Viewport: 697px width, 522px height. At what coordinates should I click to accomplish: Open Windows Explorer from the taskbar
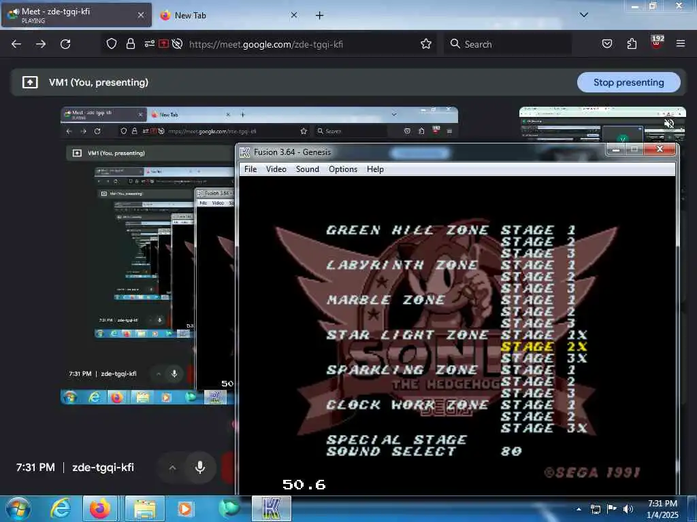coord(145,508)
